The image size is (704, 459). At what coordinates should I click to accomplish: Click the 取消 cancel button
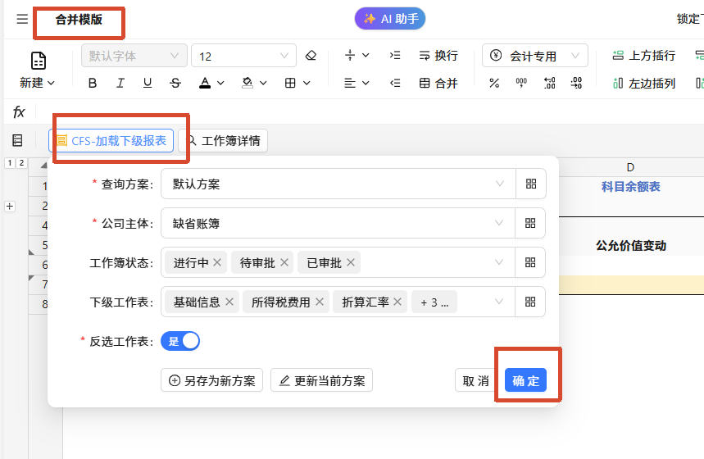pyautogui.click(x=476, y=380)
